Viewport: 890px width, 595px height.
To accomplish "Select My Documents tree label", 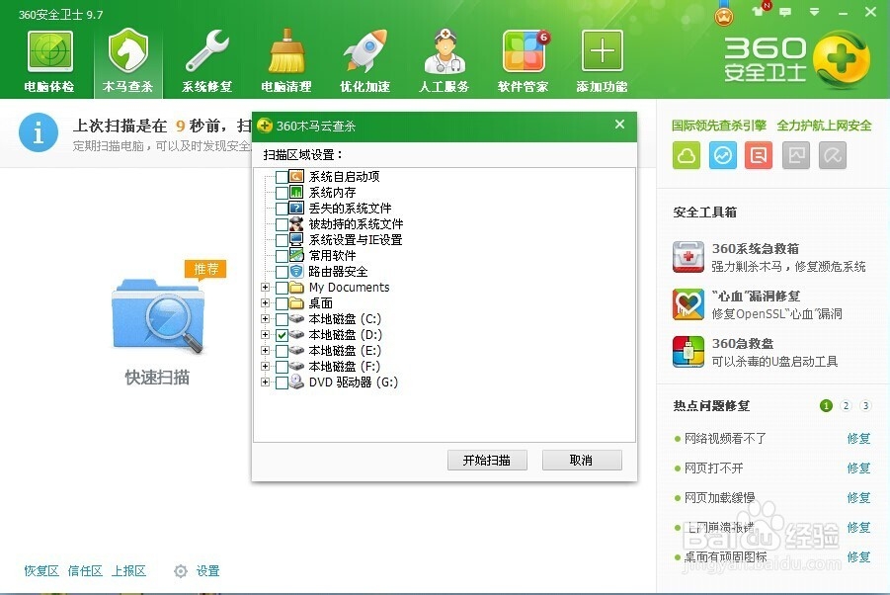I will tap(349, 288).
